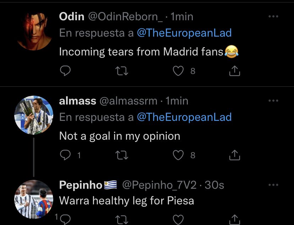
Task: Like Odin's tweet
Action: click(178, 71)
